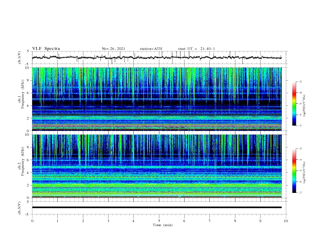This screenshot has width=322, height=248.
Task: Click inside the ch.1 spectrogram panel
Action: (157, 99)
